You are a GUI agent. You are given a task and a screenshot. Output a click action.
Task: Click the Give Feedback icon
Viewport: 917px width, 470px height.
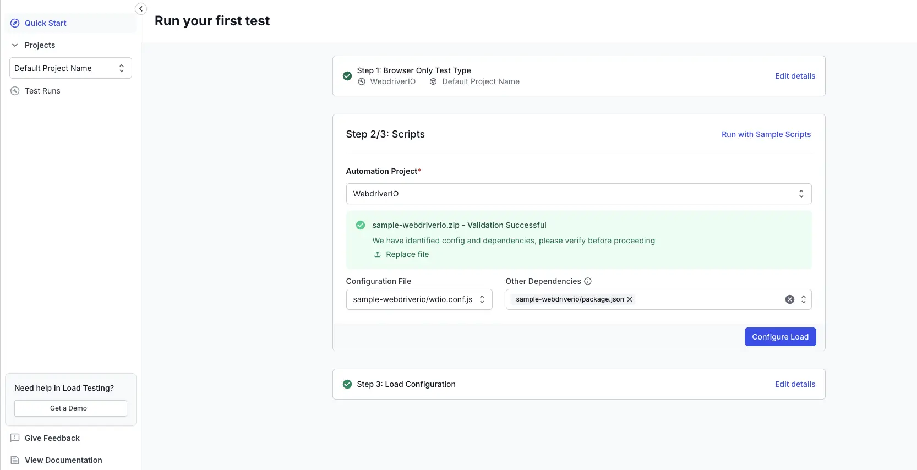(15, 438)
